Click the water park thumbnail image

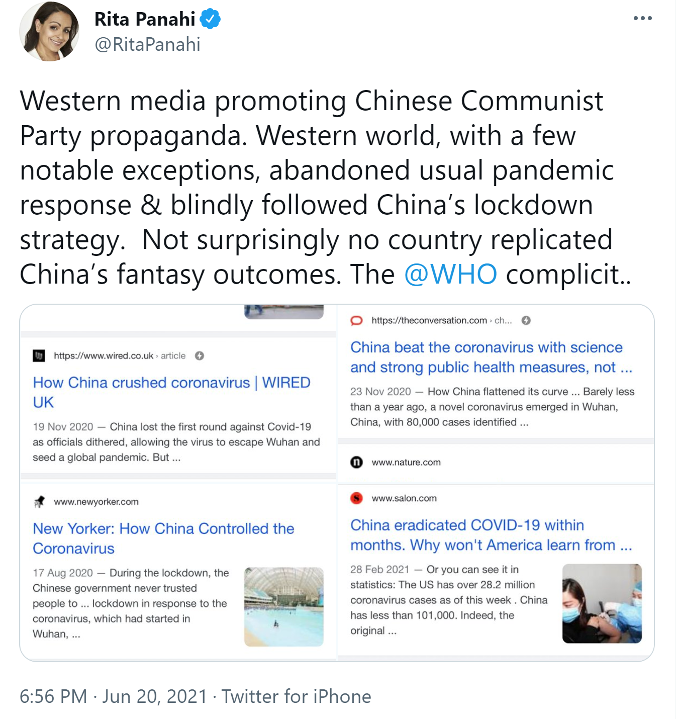click(284, 607)
